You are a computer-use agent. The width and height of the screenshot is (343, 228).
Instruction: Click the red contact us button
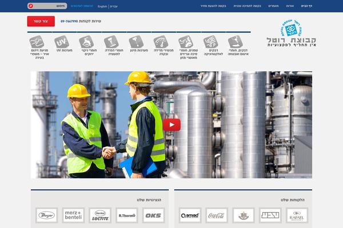41,21
